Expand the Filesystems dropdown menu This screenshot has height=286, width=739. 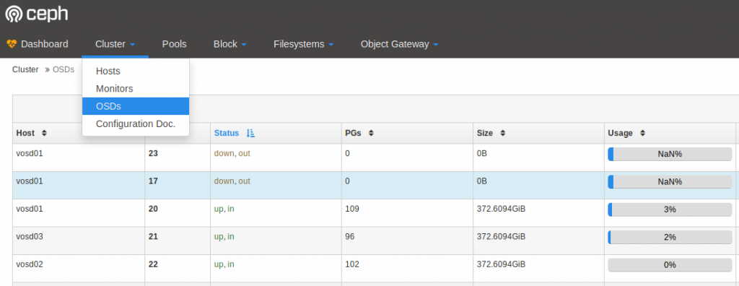coord(304,44)
